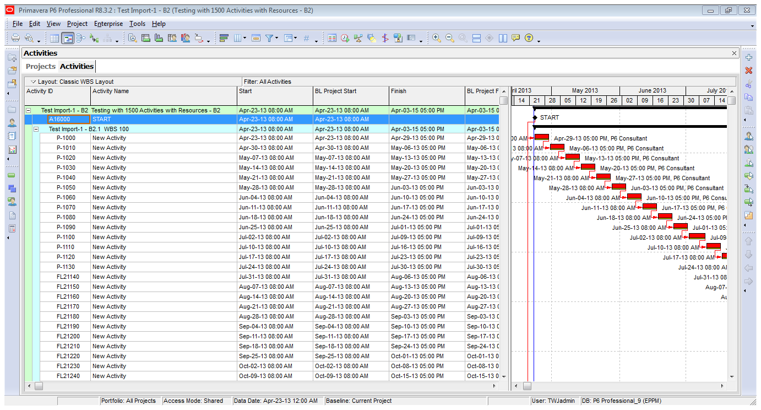The image size is (761, 410).
Task: Click the Zoom In magnifier icon
Action: coord(437,38)
